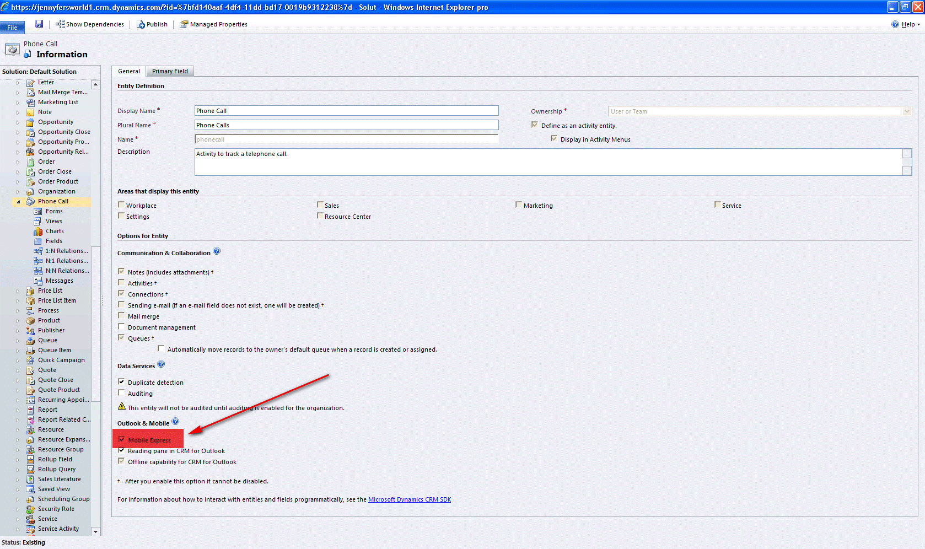Open the File menu

[x=12, y=27]
